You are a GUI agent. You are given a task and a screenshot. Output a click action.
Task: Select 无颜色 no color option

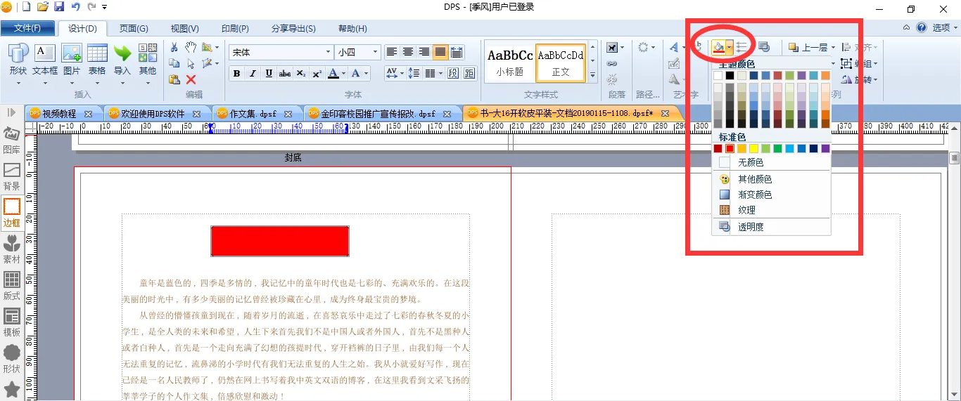point(750,162)
